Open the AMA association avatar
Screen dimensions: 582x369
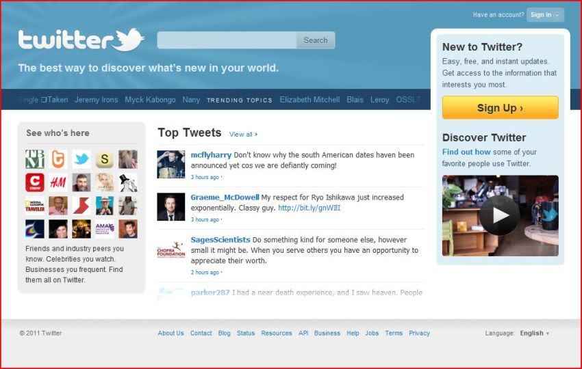[105, 229]
